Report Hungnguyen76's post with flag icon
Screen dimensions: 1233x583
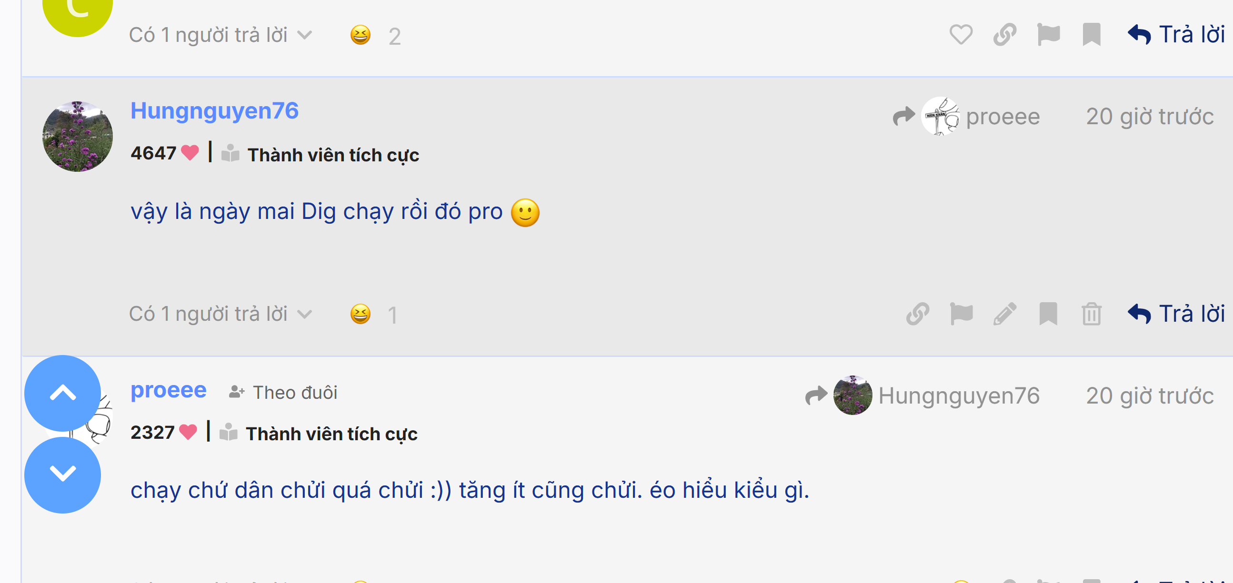(x=961, y=314)
